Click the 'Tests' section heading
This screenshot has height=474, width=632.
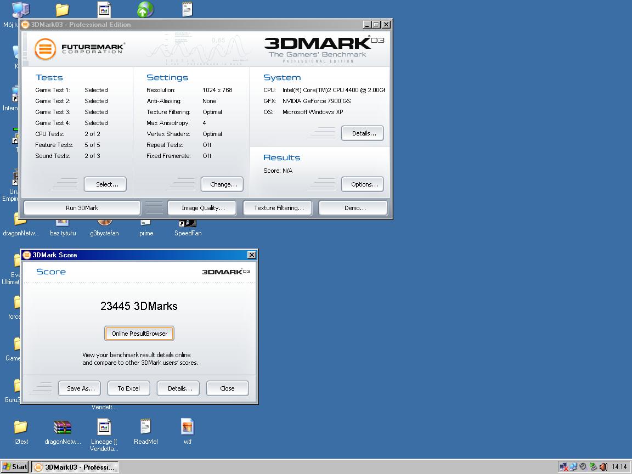click(x=49, y=77)
